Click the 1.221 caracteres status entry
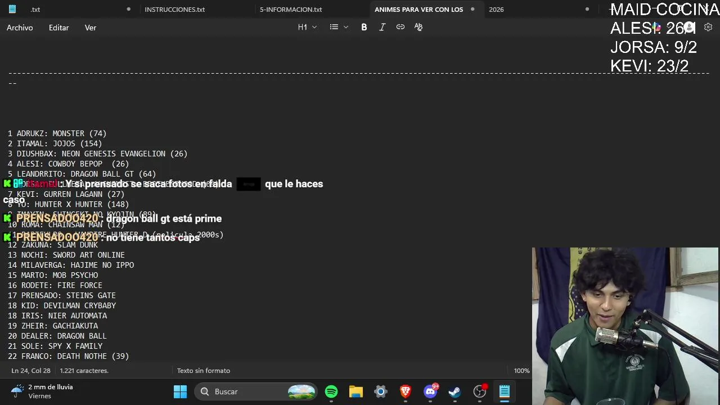720x405 pixels. pos(84,371)
